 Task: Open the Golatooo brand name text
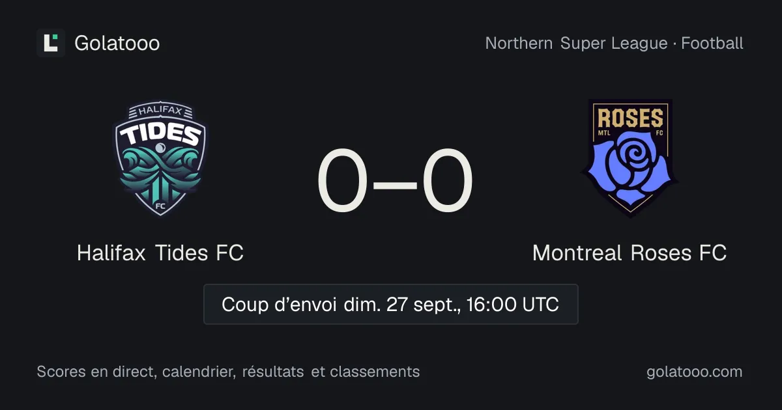tap(117, 44)
